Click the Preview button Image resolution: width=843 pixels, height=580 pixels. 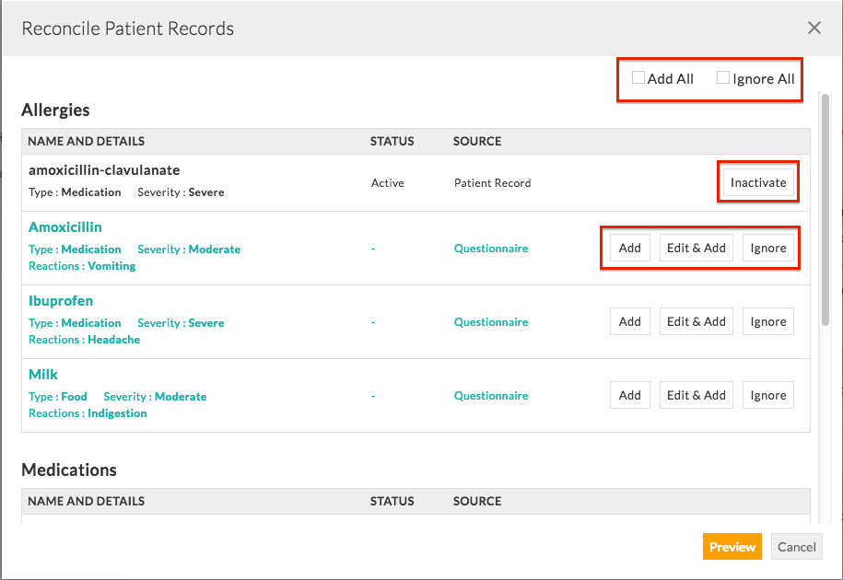pos(732,546)
